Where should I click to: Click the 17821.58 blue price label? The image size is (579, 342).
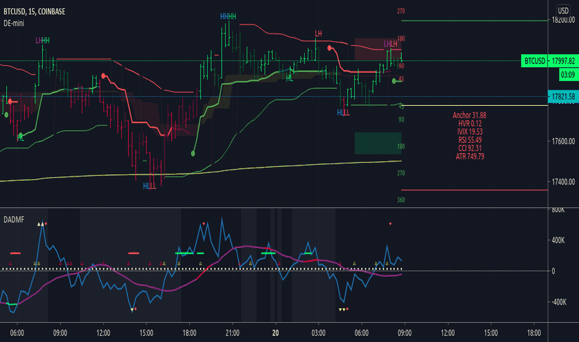563,97
